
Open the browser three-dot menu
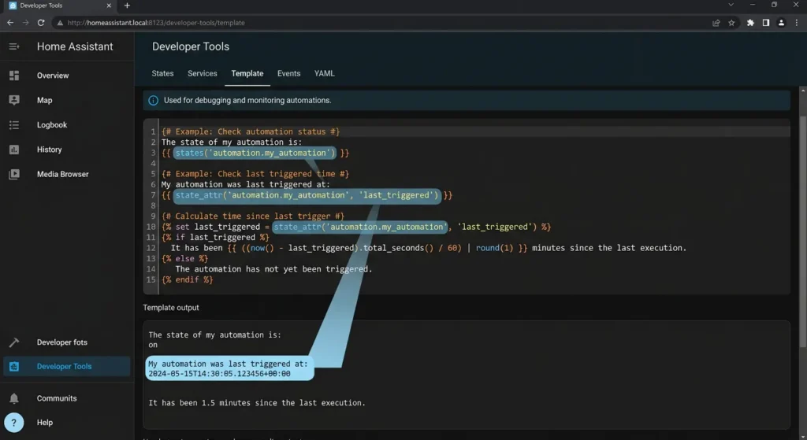click(x=797, y=23)
